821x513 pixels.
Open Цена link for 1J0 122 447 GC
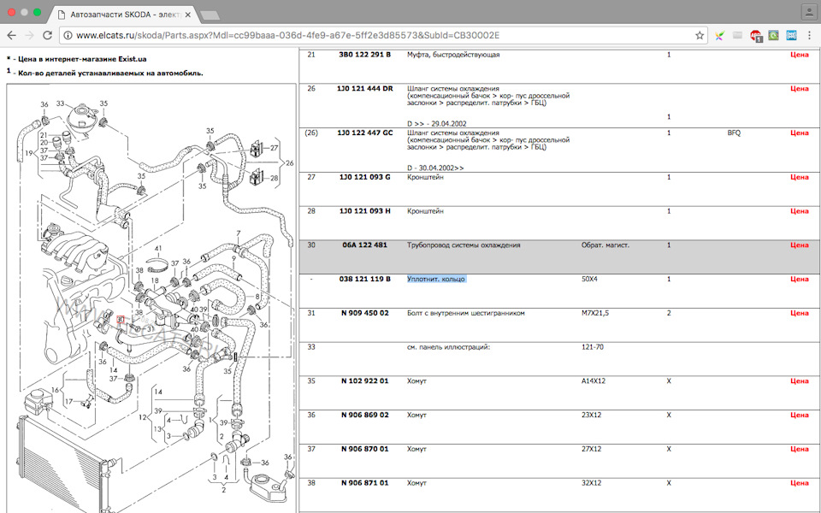coord(799,133)
